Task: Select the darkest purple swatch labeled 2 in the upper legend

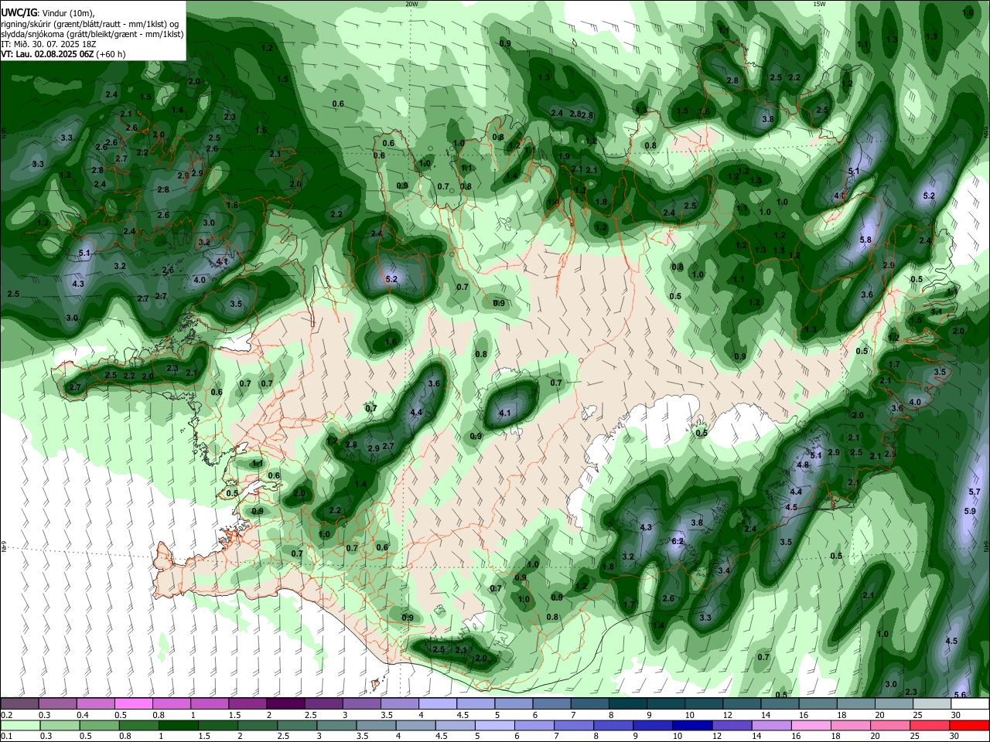Action: click(x=285, y=704)
